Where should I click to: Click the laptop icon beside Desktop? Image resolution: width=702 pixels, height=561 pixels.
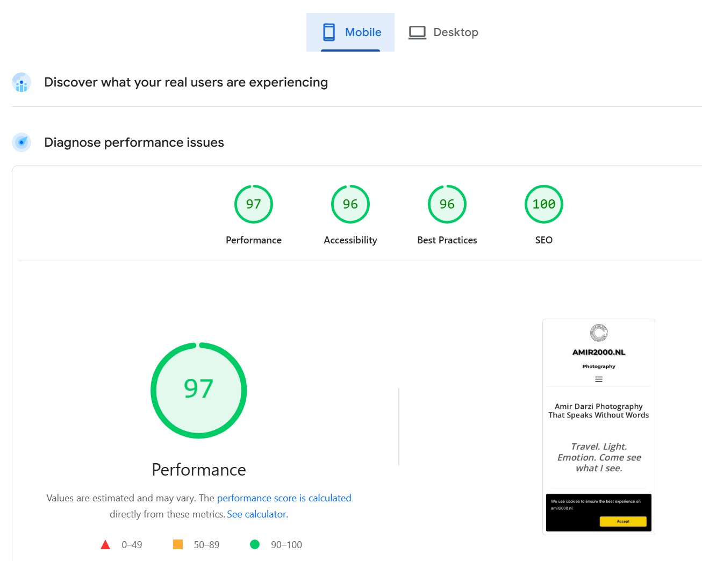pos(417,32)
